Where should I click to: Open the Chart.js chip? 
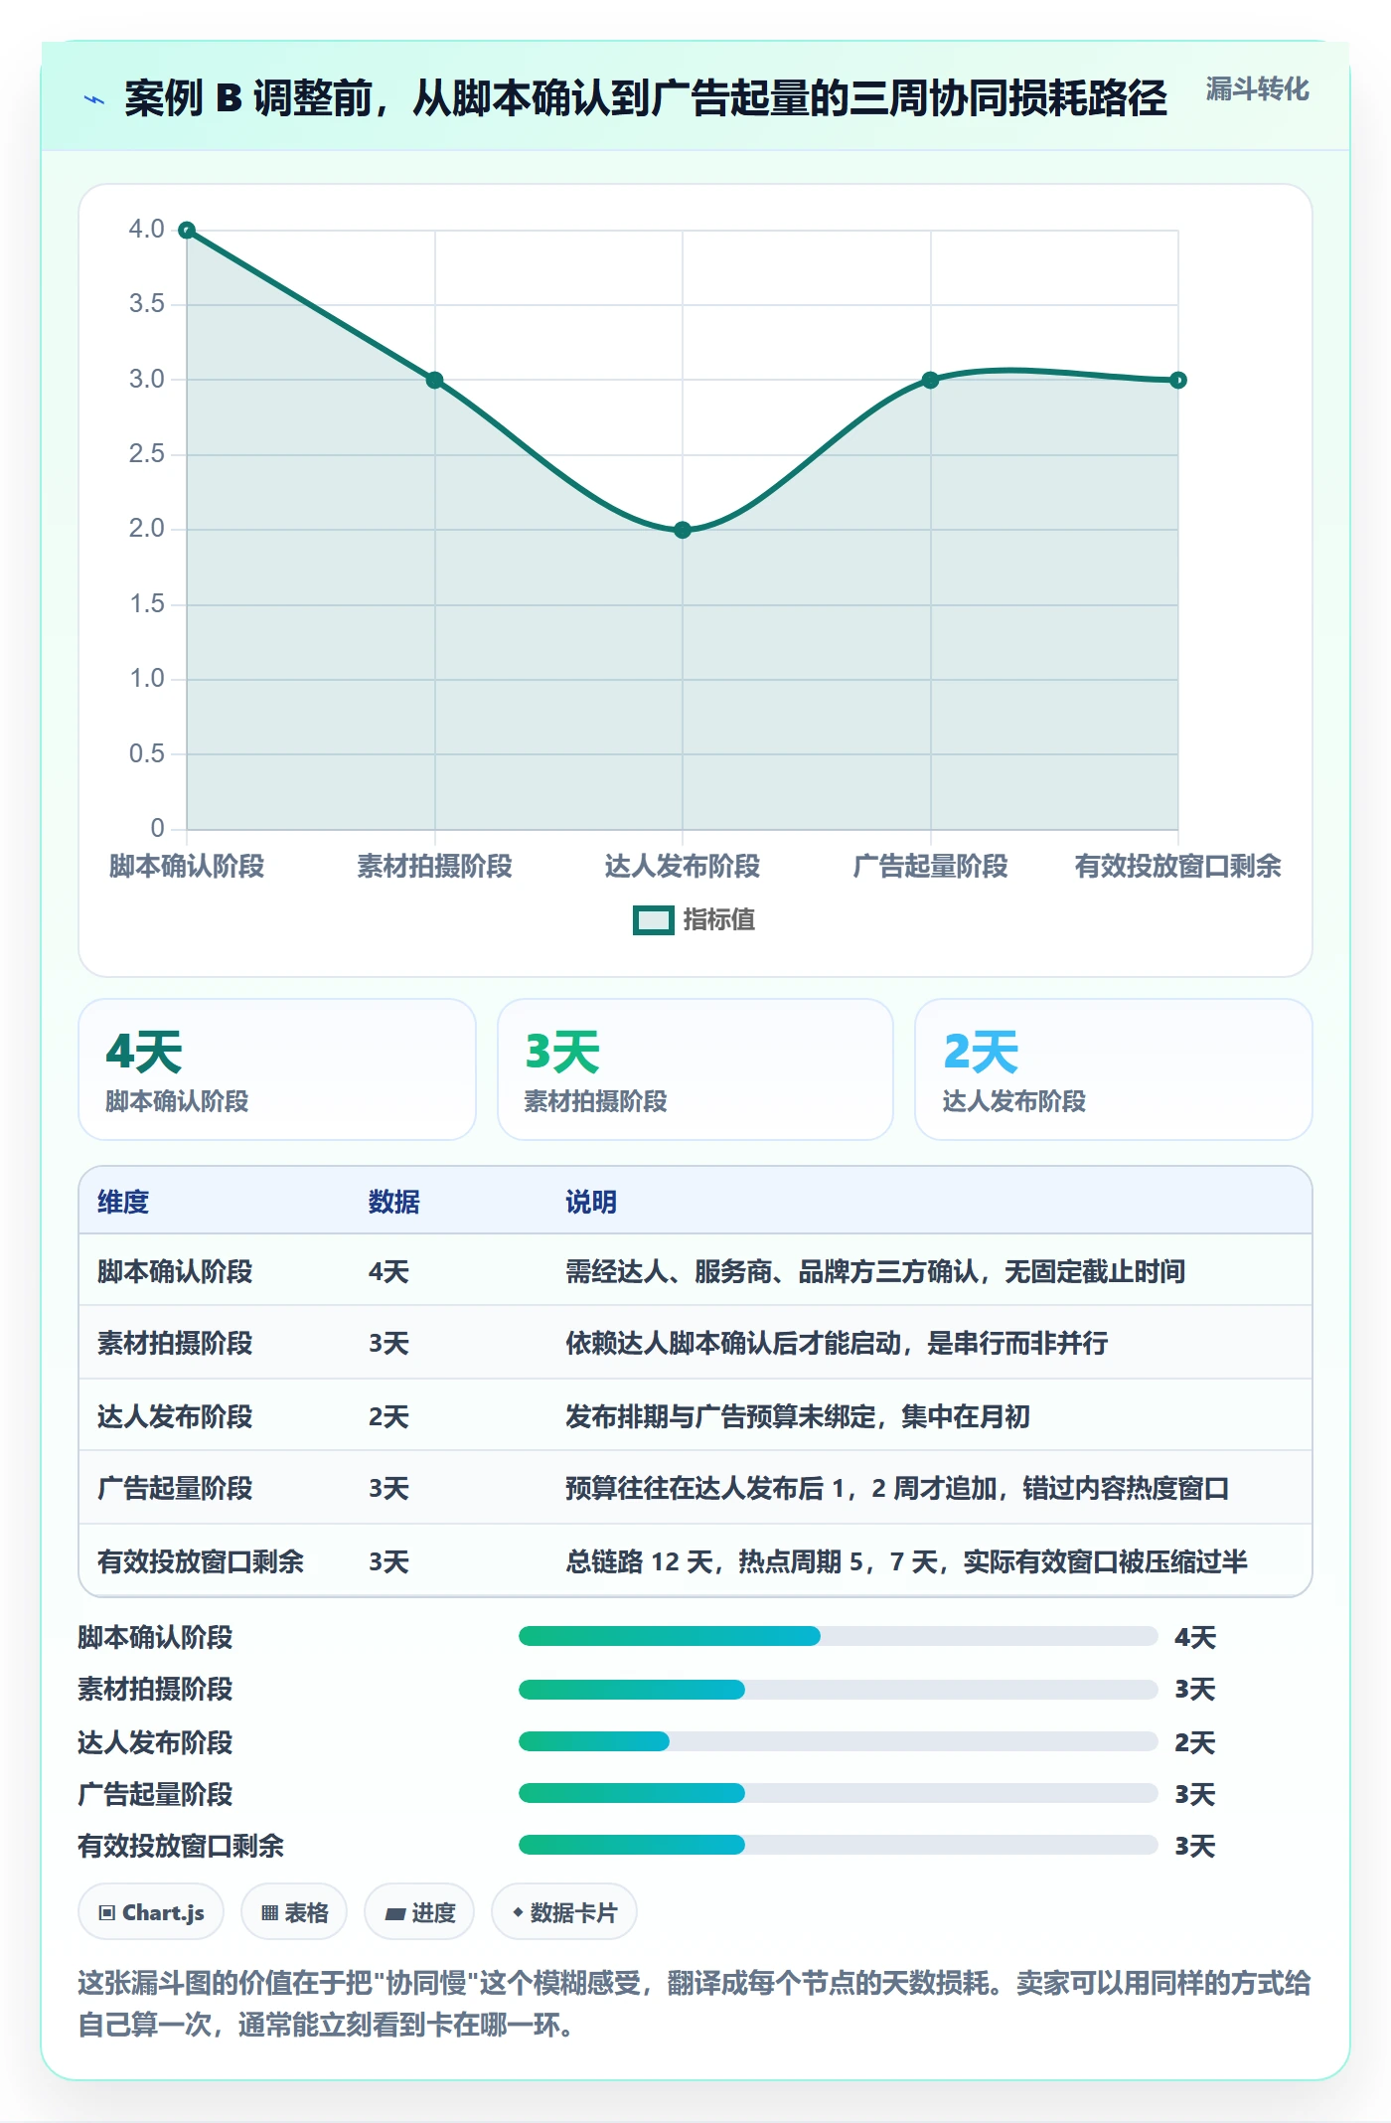point(151,1912)
